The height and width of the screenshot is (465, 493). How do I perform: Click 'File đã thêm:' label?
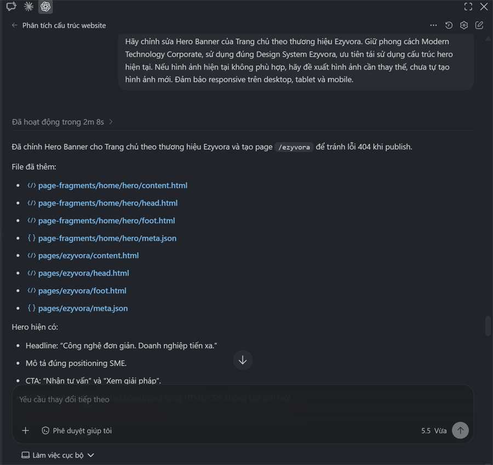[34, 167]
